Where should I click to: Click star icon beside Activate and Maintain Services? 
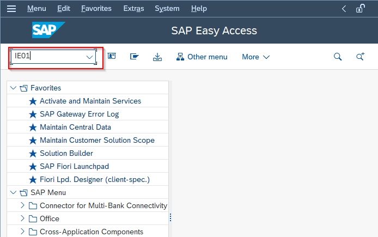(33, 101)
